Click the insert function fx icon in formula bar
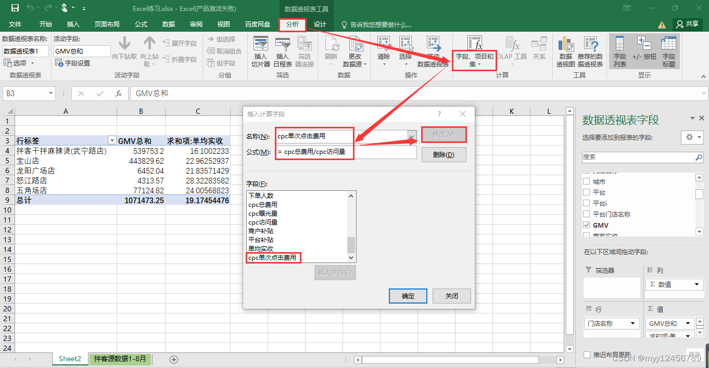The height and width of the screenshot is (368, 709). pyautogui.click(x=119, y=94)
